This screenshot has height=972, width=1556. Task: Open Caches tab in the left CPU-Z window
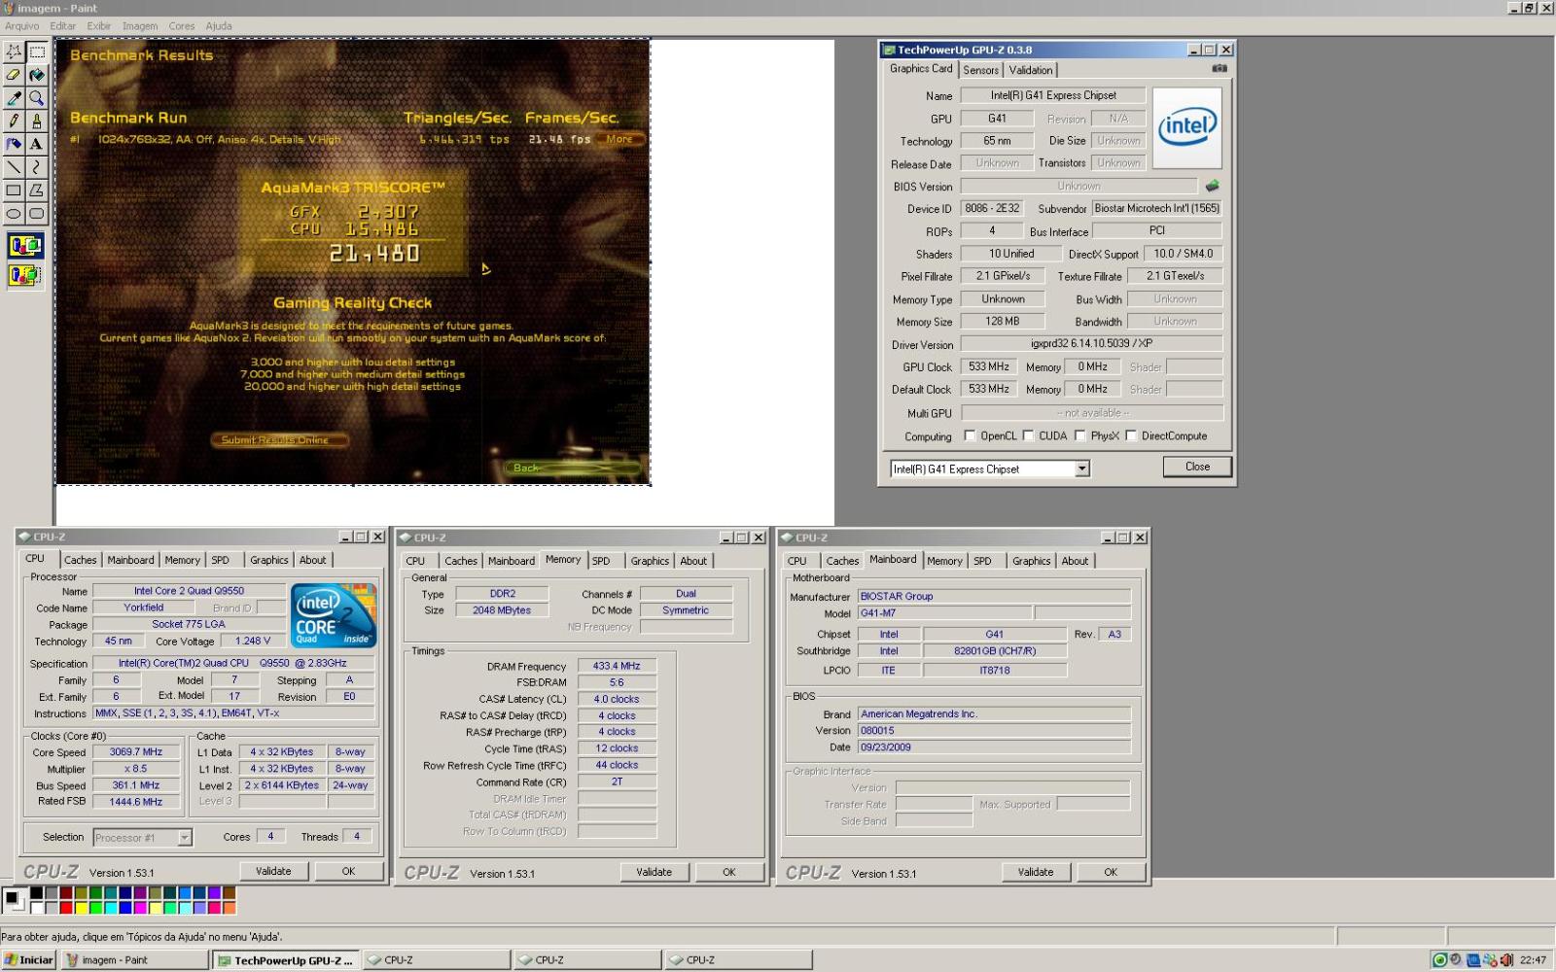point(81,560)
